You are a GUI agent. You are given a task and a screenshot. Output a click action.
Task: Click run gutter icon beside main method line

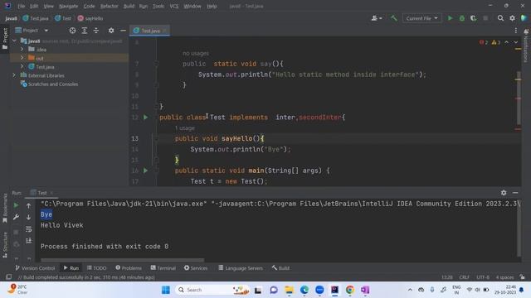[x=146, y=171]
